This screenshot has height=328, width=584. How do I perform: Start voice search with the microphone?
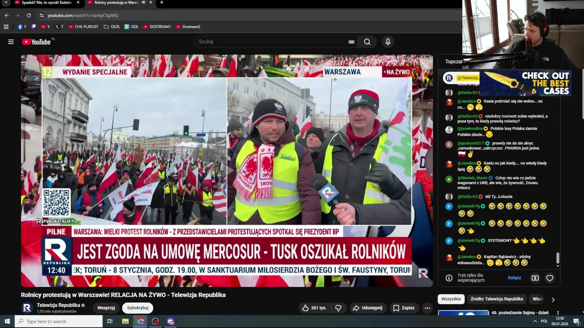click(388, 42)
